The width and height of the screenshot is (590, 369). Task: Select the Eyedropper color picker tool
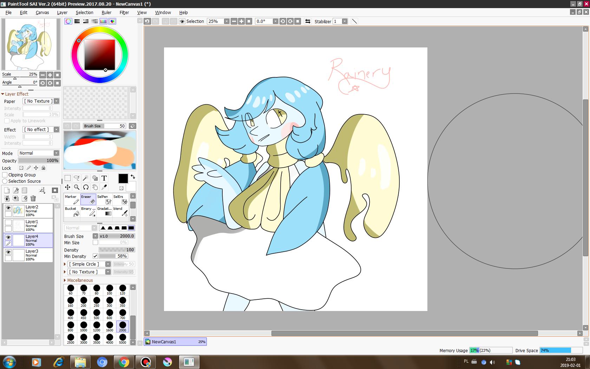pos(104,187)
